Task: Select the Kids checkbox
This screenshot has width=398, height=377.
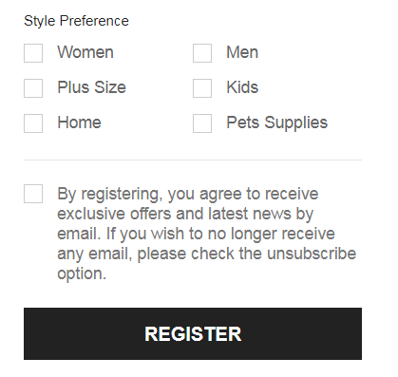Action: (202, 88)
